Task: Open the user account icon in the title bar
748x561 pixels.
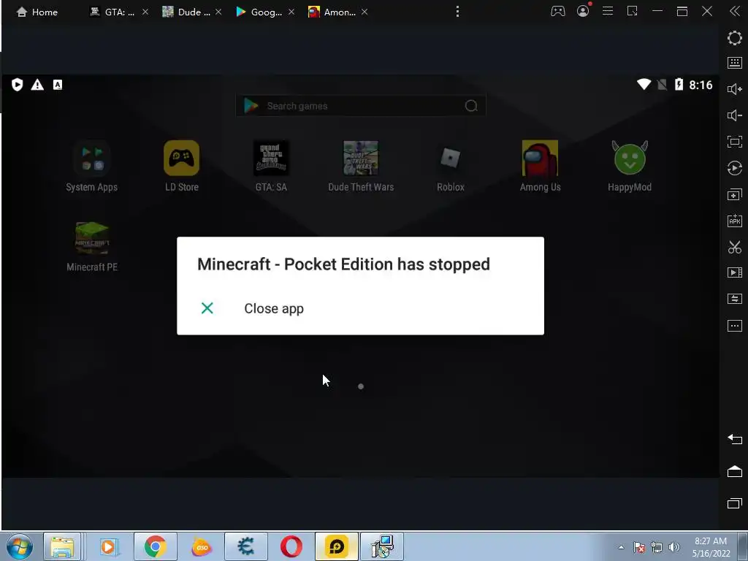Action: tap(583, 11)
